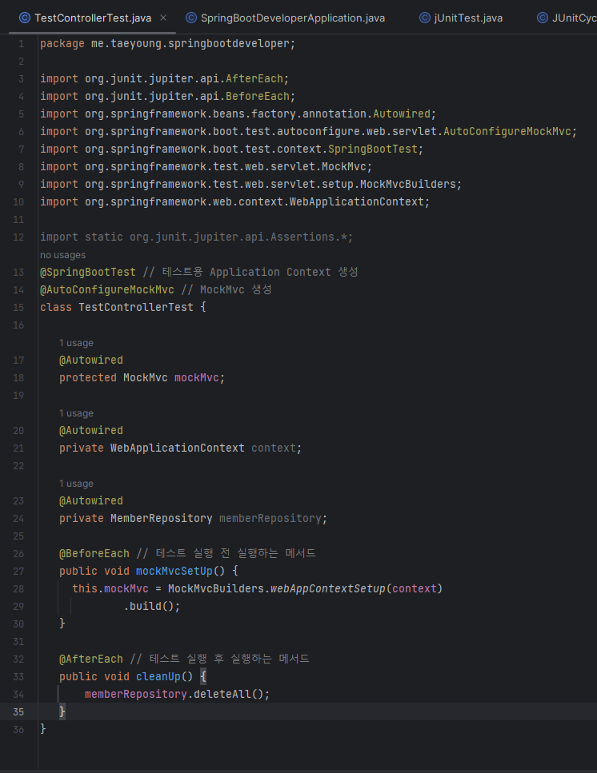The width and height of the screenshot is (597, 773).
Task: Click the highlighted closing brace on line 35
Action: pyautogui.click(x=62, y=712)
